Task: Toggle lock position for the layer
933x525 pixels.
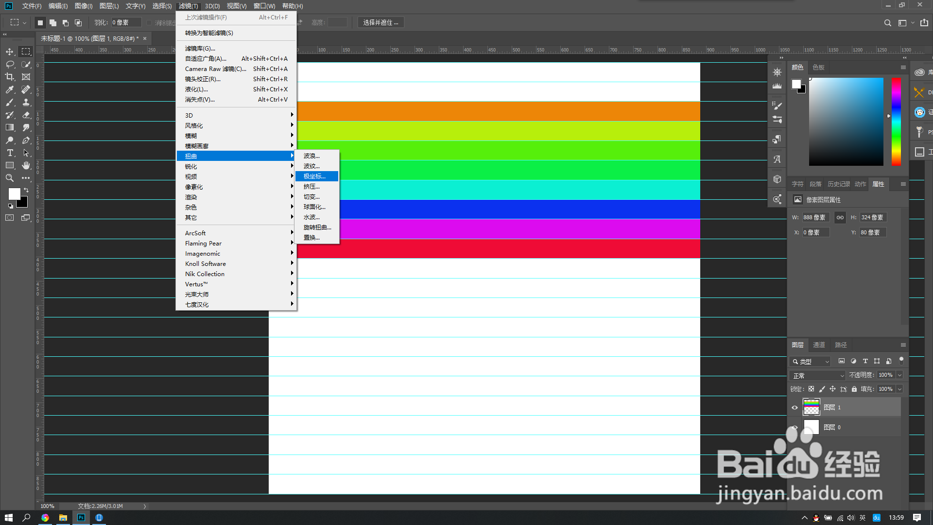Action: coord(832,389)
